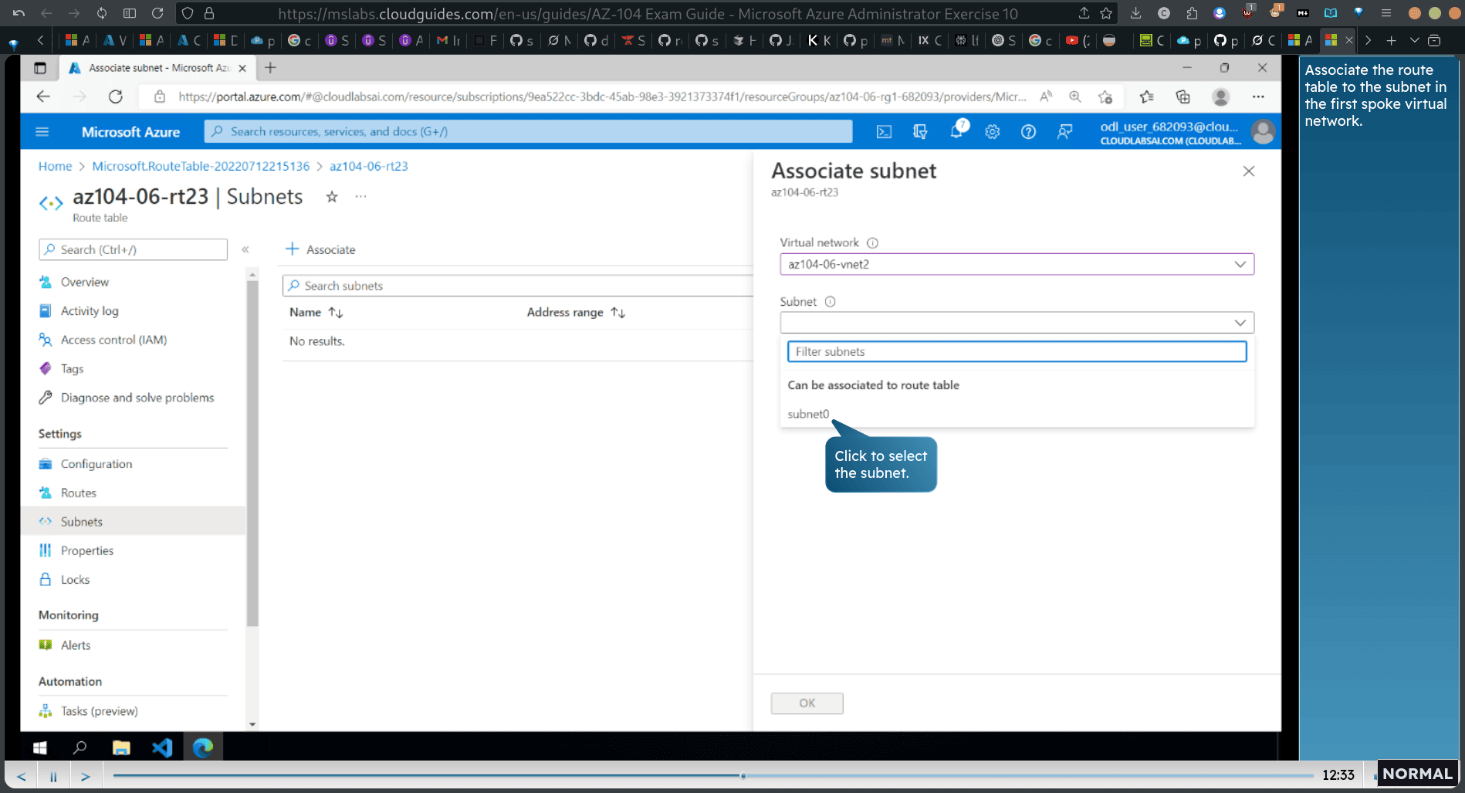
Task: Click the Virtual network info icon
Action: tap(873, 242)
